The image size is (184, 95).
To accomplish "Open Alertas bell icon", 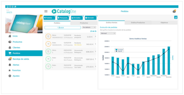I will tap(10, 65).
